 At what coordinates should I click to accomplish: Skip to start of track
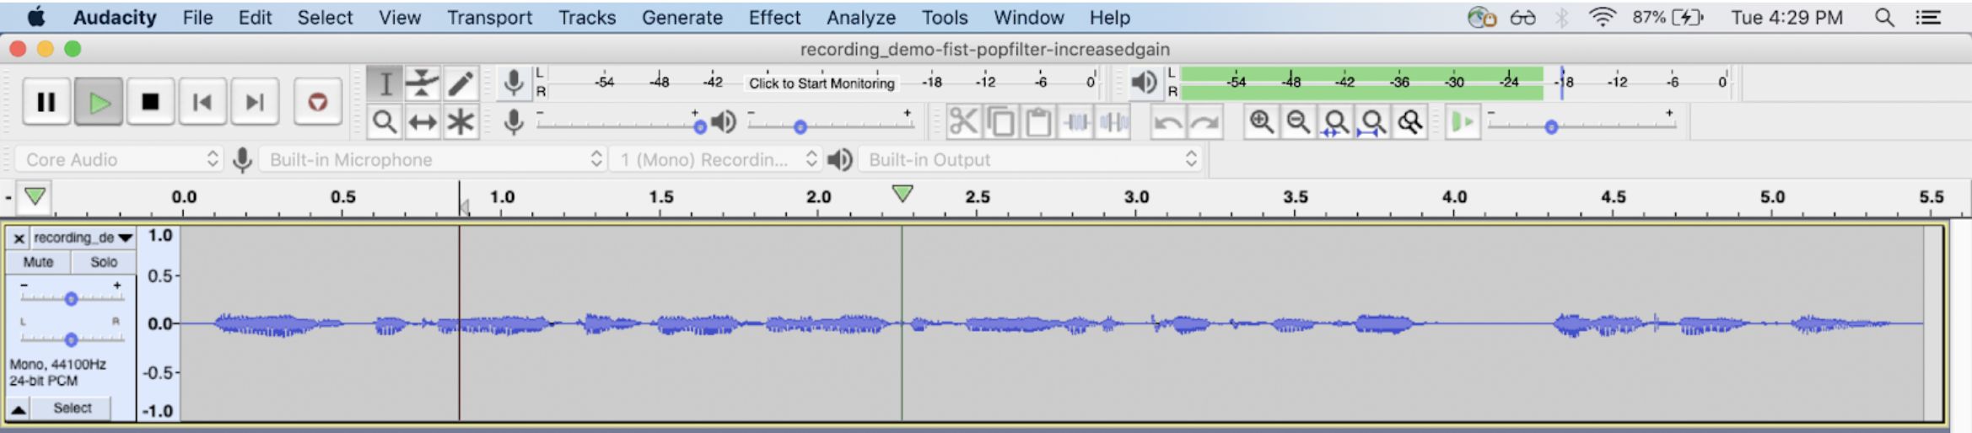202,102
